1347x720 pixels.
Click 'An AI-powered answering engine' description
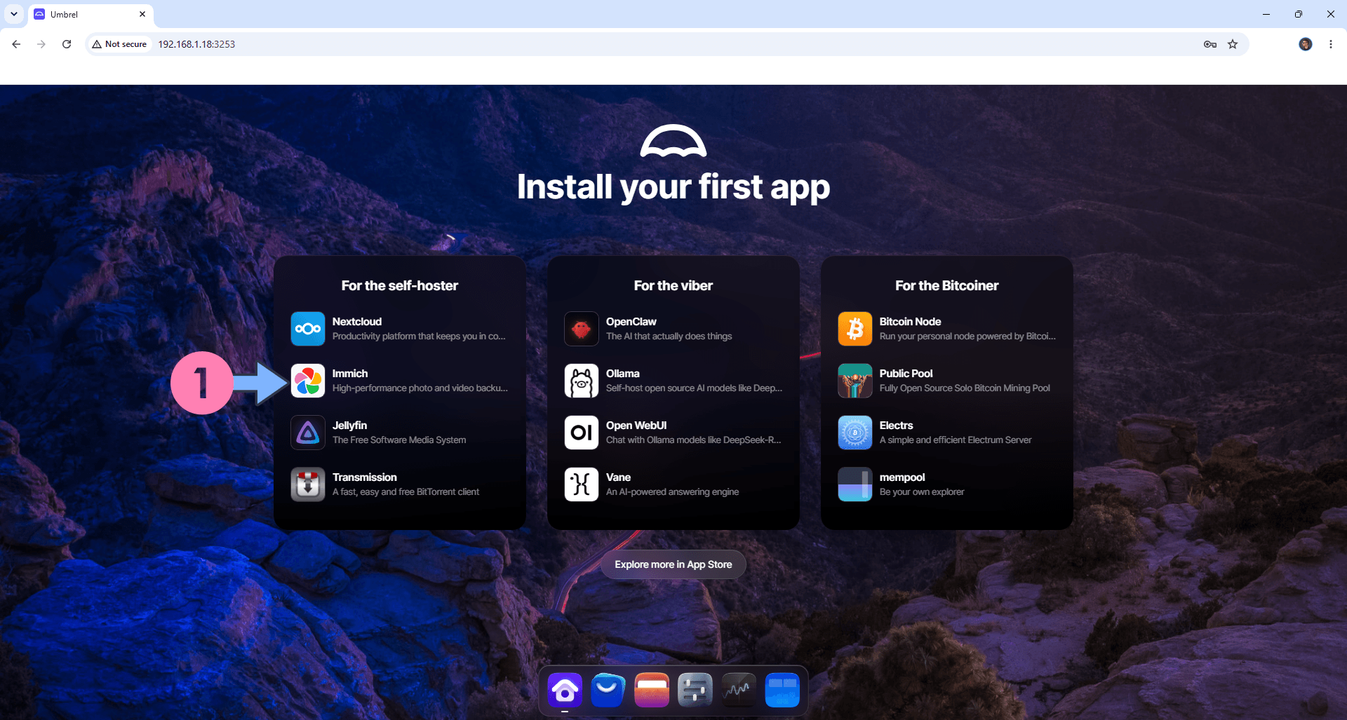[x=673, y=492]
